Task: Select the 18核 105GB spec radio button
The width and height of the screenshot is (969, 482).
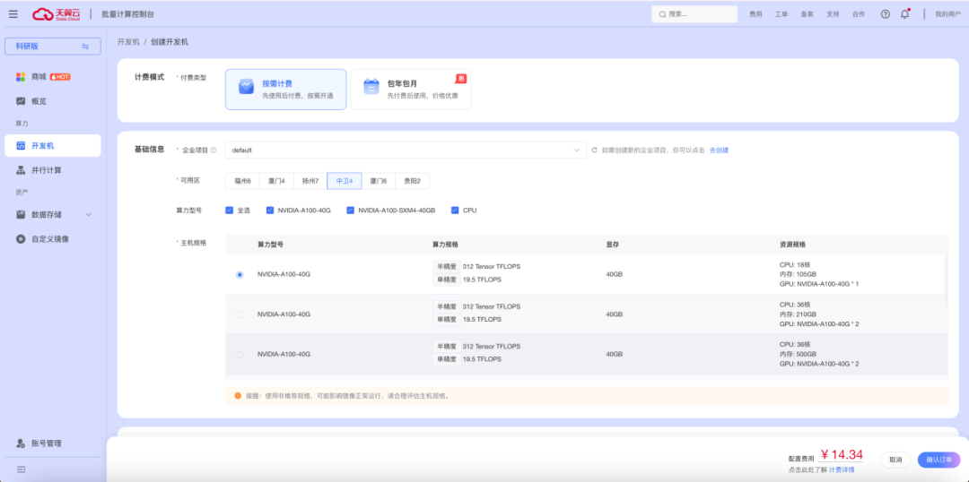Action: pyautogui.click(x=240, y=275)
